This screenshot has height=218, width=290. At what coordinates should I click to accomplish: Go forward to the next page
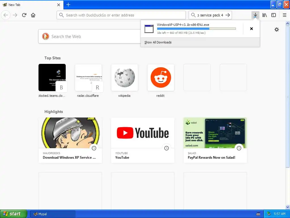(x=15, y=15)
